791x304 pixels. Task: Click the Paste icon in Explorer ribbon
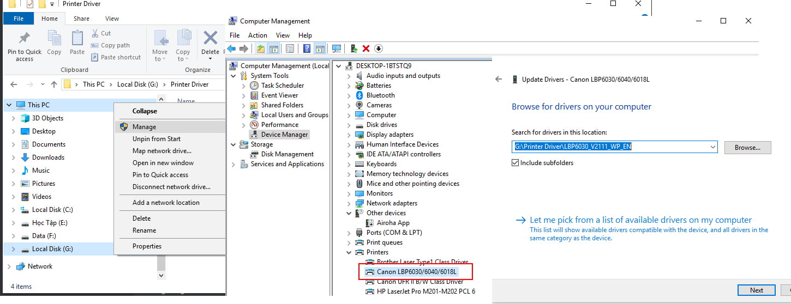click(x=77, y=42)
